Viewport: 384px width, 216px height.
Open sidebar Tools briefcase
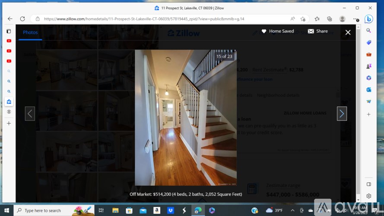point(368,54)
